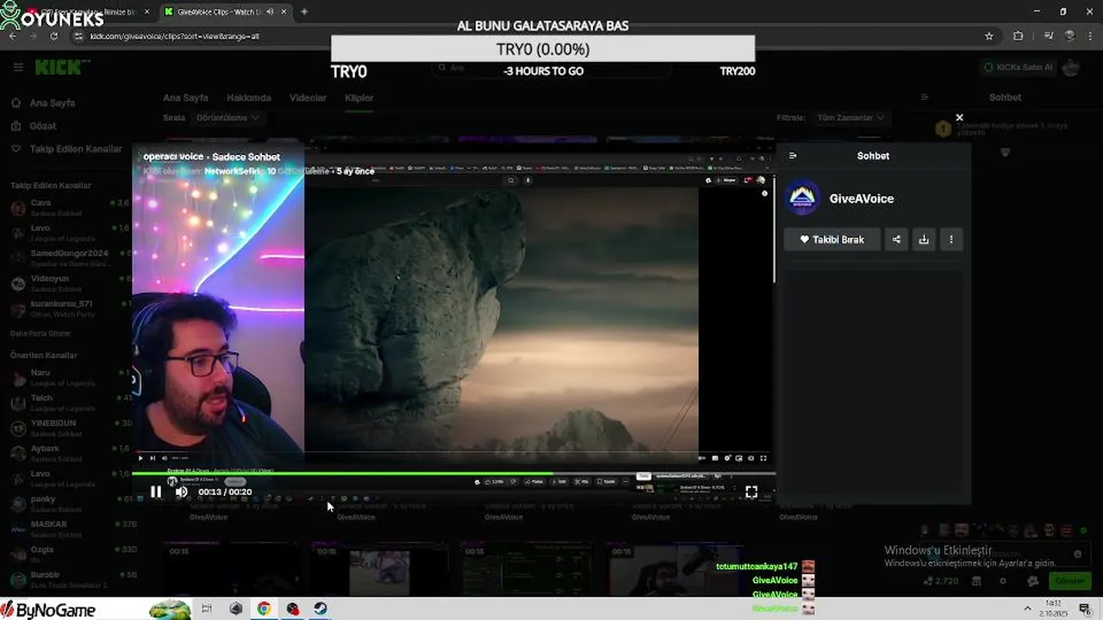
Task: Open Ozgis recommended channel
Action: (69, 554)
